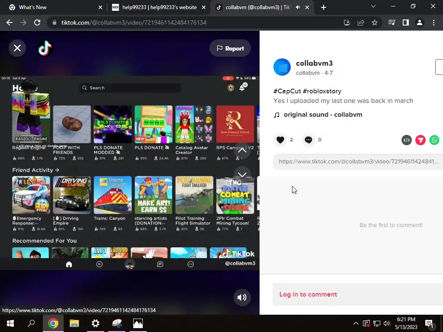This screenshot has height=332, width=443.
Task: Close the What's New tab
Action: pyautogui.click(x=100, y=7)
